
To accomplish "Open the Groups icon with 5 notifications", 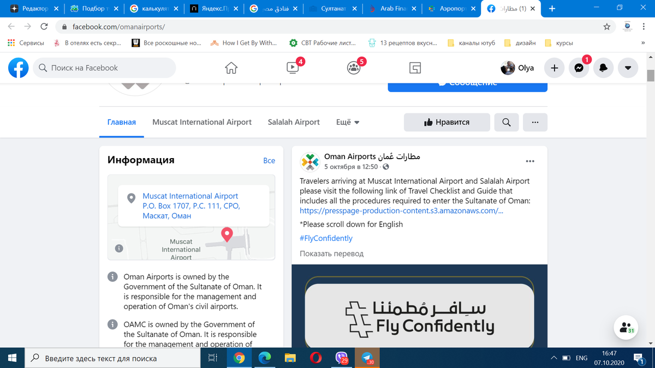I will (354, 68).
